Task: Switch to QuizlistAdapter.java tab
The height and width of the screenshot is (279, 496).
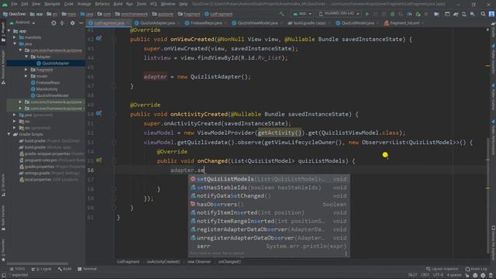Action: tap(157, 23)
